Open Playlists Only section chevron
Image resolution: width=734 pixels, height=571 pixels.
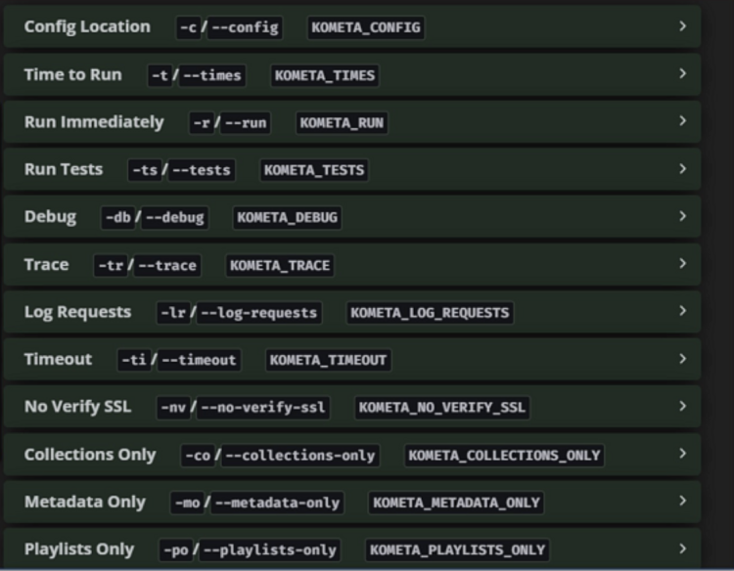pyautogui.click(x=683, y=549)
